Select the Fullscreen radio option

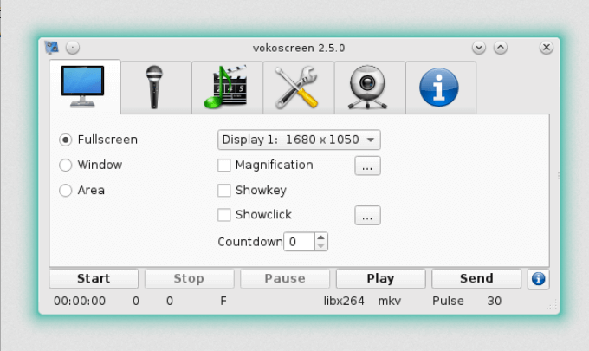coord(66,140)
